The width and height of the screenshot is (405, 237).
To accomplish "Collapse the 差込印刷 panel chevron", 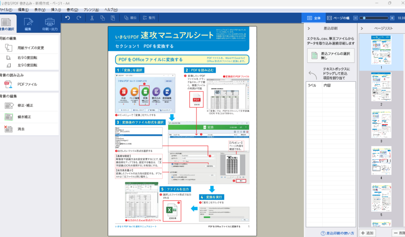I will [308, 29].
